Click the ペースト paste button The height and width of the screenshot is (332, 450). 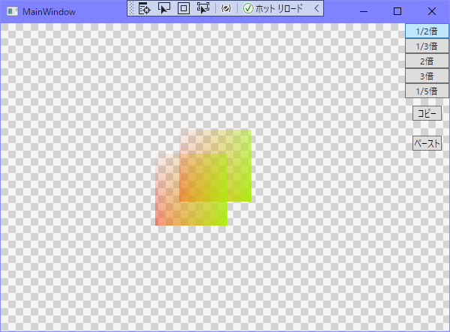427,143
